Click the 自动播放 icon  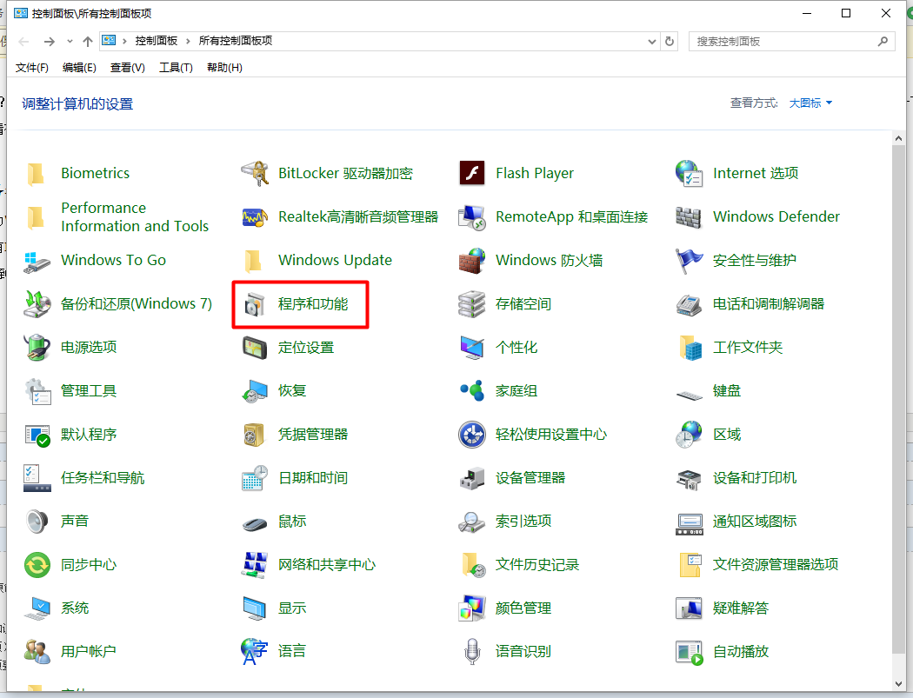tap(690, 652)
